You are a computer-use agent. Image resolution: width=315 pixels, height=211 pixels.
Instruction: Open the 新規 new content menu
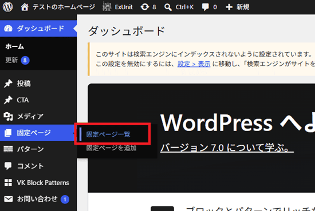tap(243, 7)
